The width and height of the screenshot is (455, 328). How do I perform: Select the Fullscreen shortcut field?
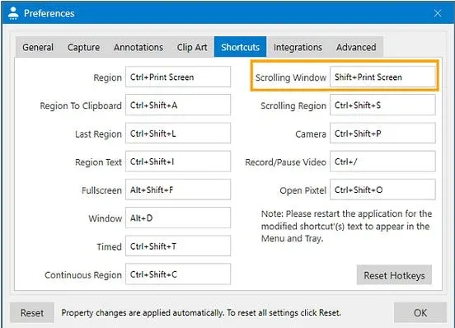pos(178,190)
